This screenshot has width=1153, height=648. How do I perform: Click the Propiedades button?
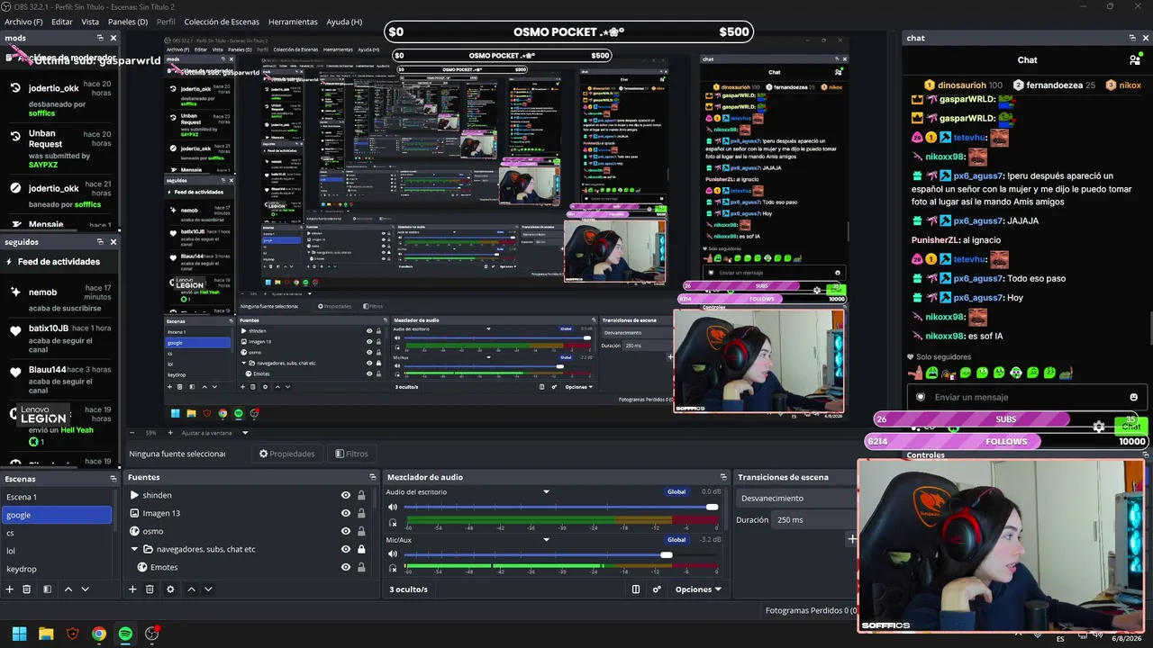tap(287, 454)
